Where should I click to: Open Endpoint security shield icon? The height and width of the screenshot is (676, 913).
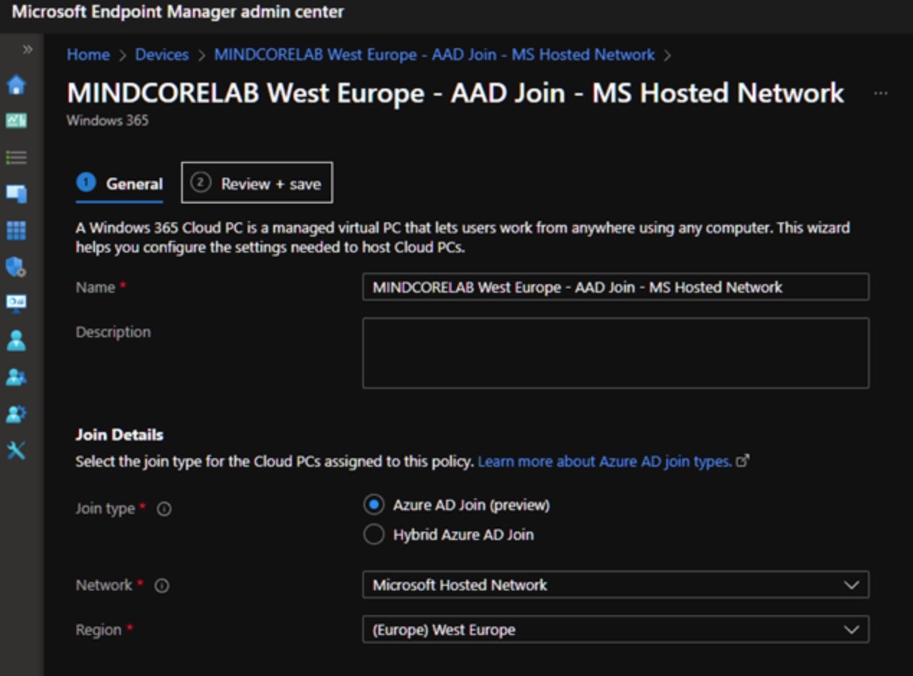(x=17, y=268)
